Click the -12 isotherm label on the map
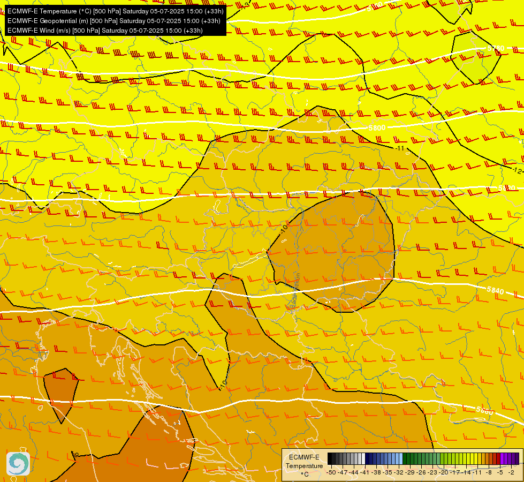Screen dimensions: 524x482 point(517,170)
